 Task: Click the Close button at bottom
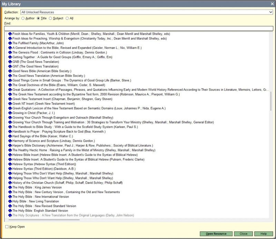tap(244, 234)
